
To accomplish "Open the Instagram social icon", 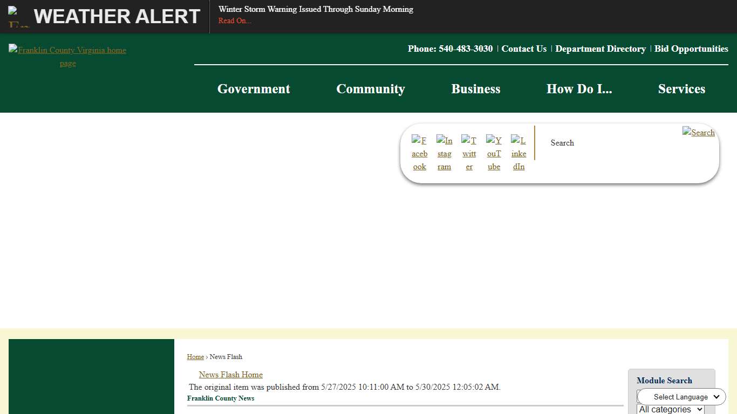I will (444, 153).
